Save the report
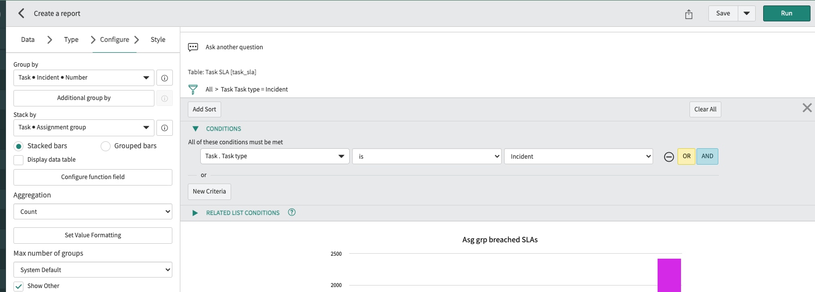Viewport: 815px width, 292px height. tap(723, 13)
